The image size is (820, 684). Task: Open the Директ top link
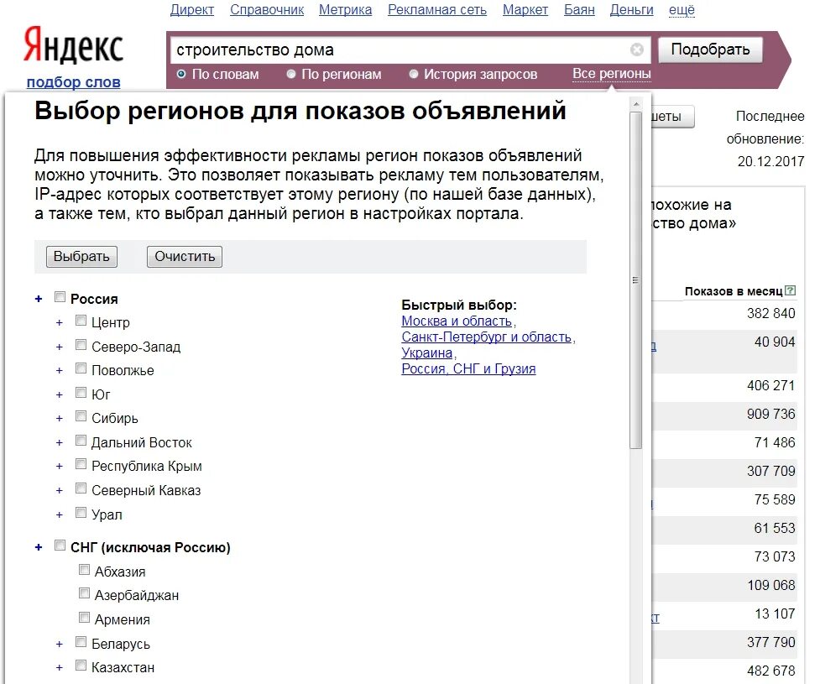pos(192,10)
